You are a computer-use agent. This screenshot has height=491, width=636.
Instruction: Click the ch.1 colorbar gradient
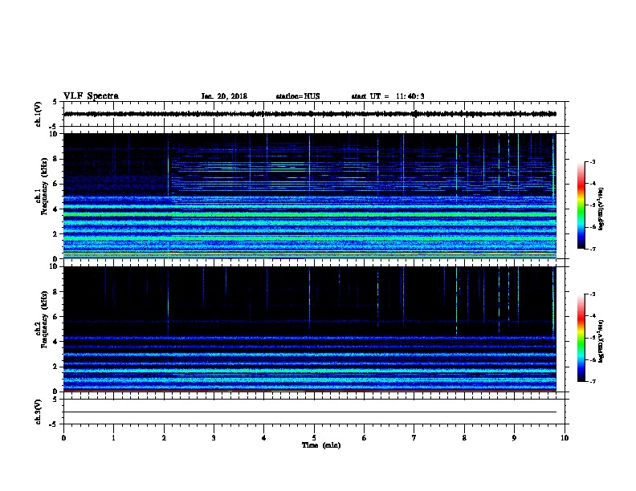(581, 205)
